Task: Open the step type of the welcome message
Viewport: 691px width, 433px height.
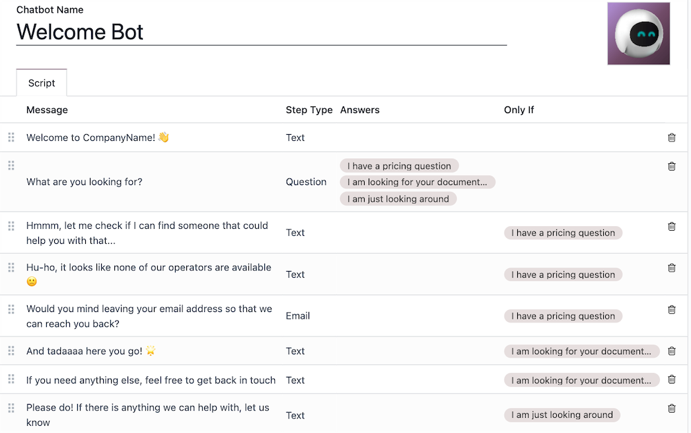Action: click(x=295, y=138)
